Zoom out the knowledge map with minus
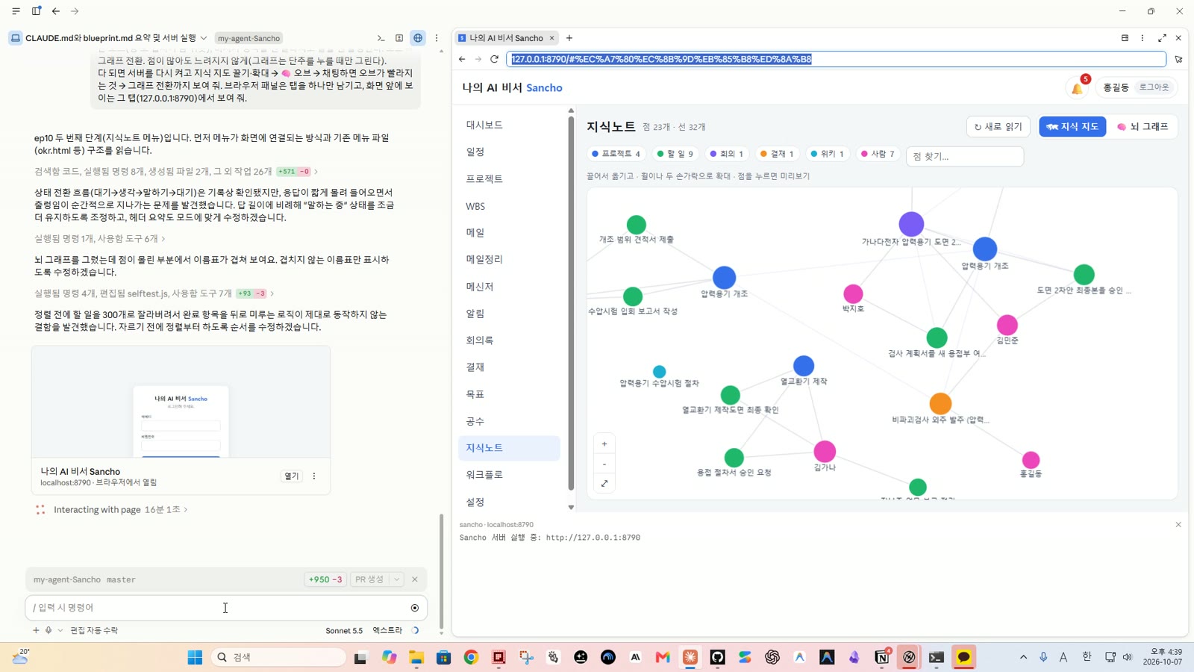Viewport: 1194px width, 672px height. tap(604, 464)
